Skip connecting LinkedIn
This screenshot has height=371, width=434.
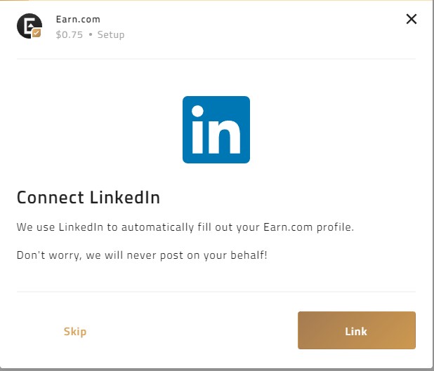(75, 331)
